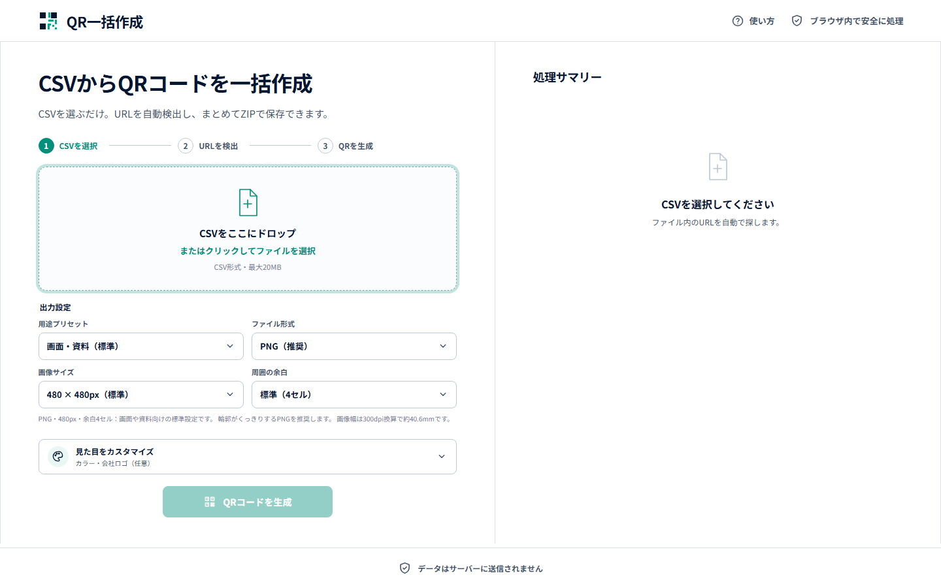Open the 使い方 help link
The image size is (941, 588).
(753, 21)
